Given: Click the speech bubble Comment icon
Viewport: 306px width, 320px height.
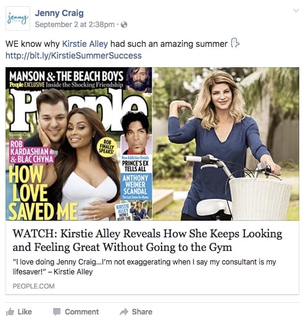Looking at the screenshot, I should point(57,312).
